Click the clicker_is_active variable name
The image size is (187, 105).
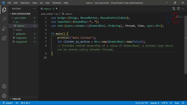tap(77, 42)
